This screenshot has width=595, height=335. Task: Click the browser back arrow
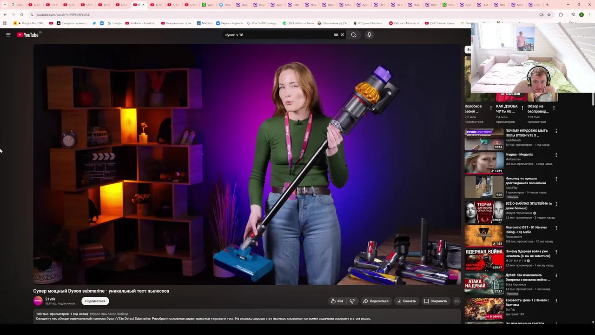tap(5, 14)
